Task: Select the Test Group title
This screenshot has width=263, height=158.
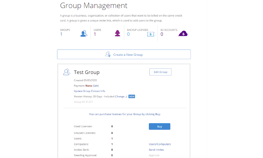Action: point(87,72)
